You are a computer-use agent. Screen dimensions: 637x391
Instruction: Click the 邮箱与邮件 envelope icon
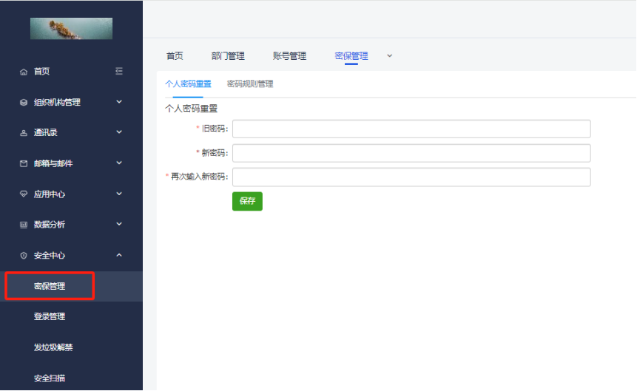[24, 163]
